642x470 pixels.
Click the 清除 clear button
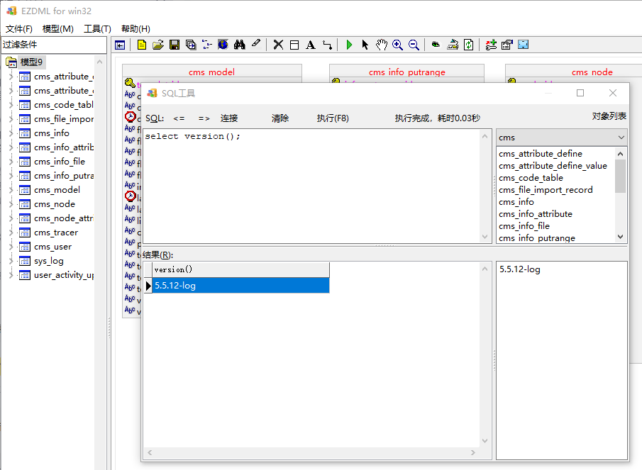(x=280, y=118)
